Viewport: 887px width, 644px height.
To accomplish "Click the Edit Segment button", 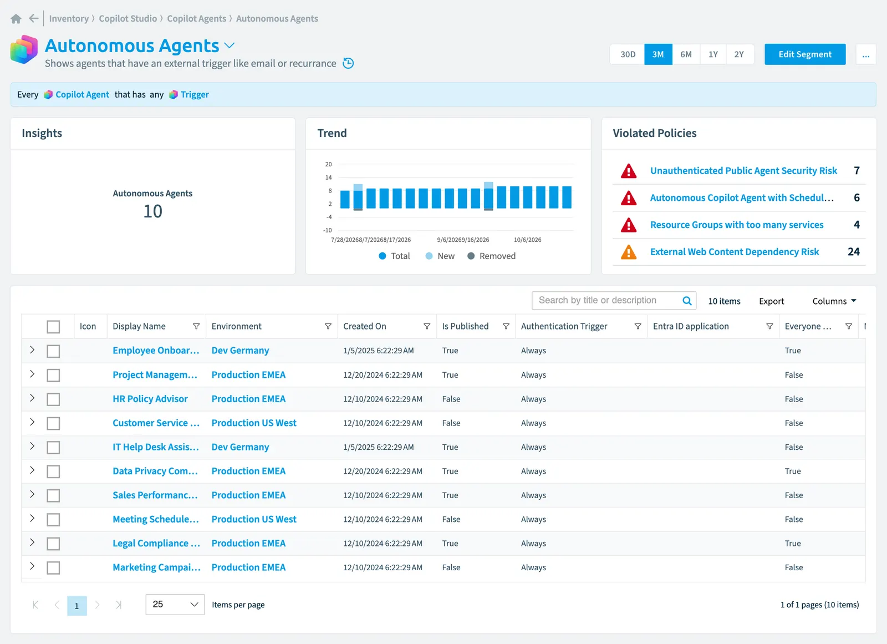I will point(805,54).
